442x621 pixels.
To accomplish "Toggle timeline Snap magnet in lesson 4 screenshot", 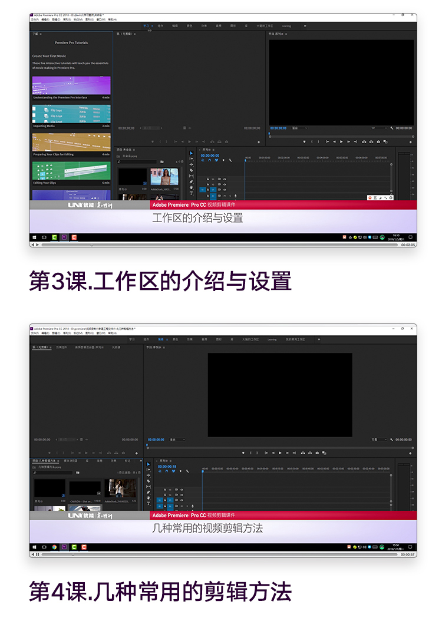I will click(x=167, y=471).
